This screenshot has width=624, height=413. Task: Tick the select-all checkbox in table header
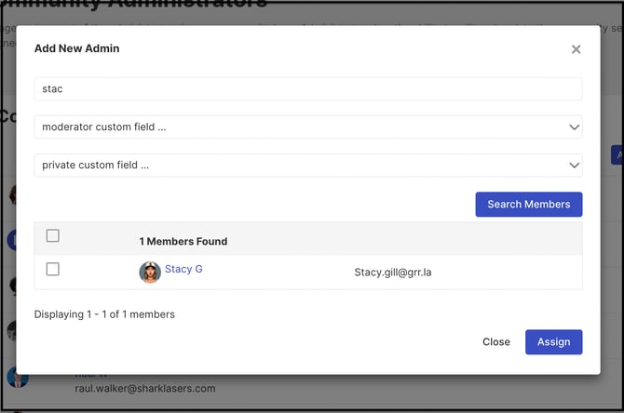(x=53, y=236)
